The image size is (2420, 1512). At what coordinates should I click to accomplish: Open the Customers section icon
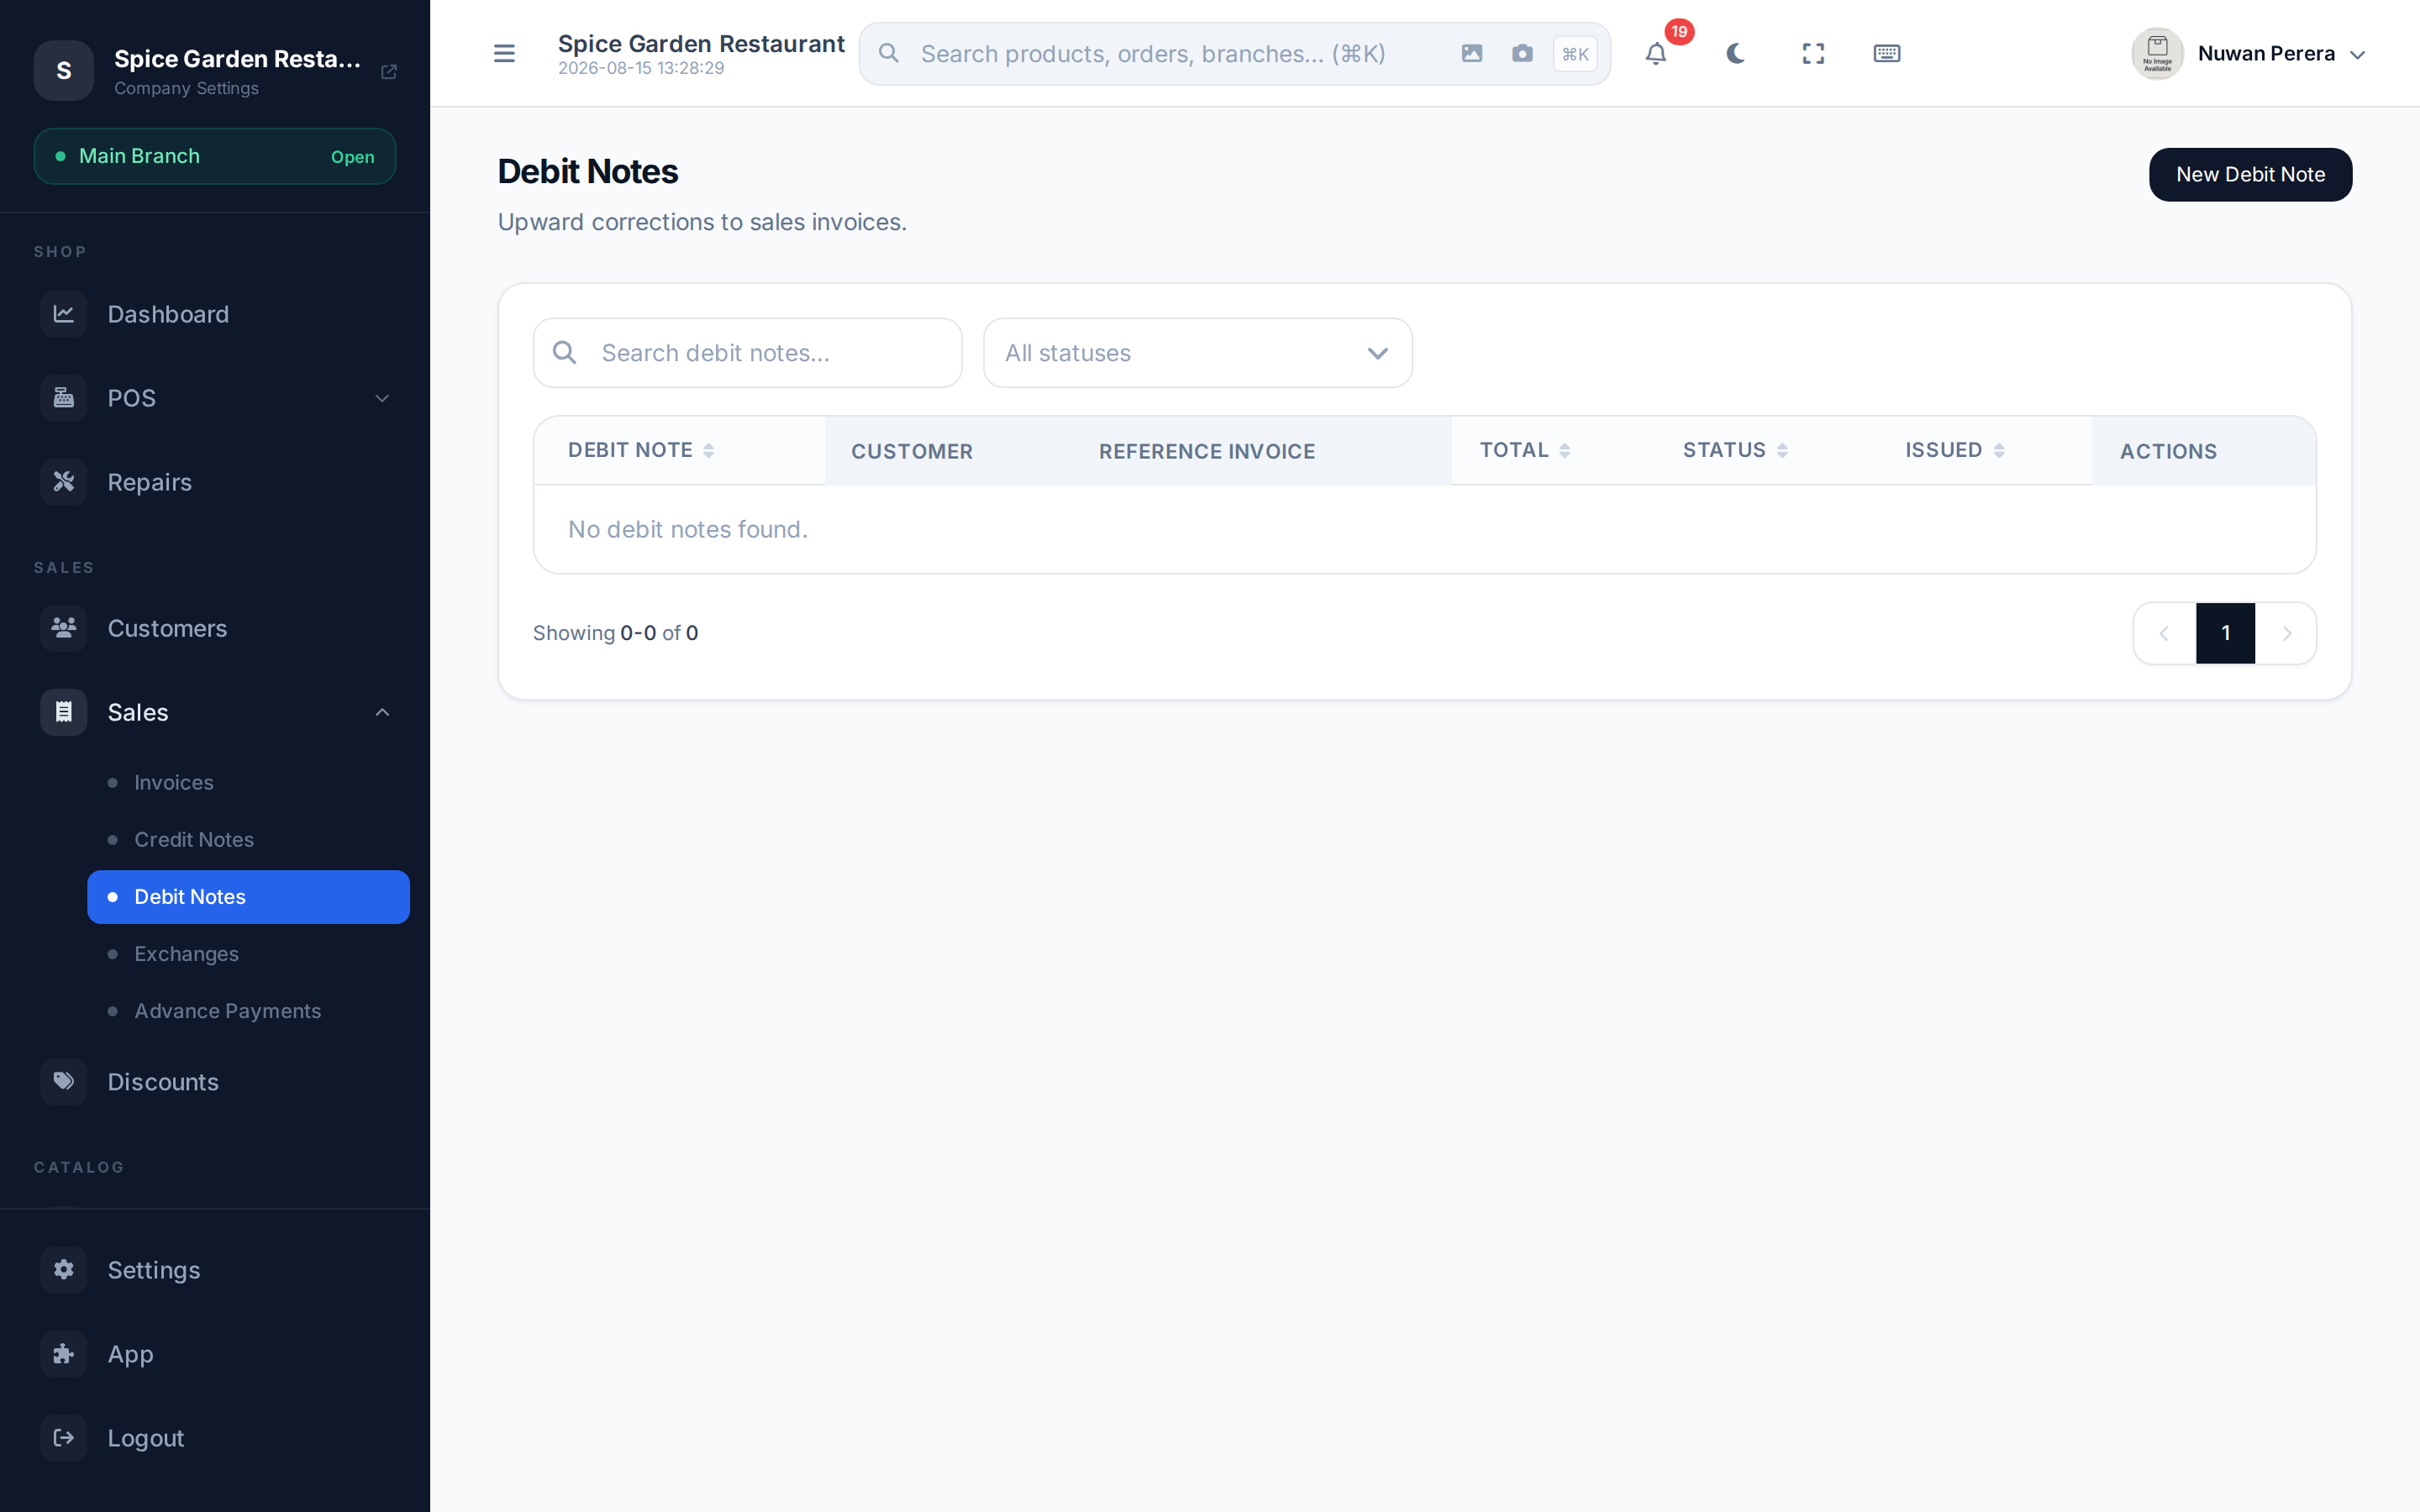(x=64, y=628)
